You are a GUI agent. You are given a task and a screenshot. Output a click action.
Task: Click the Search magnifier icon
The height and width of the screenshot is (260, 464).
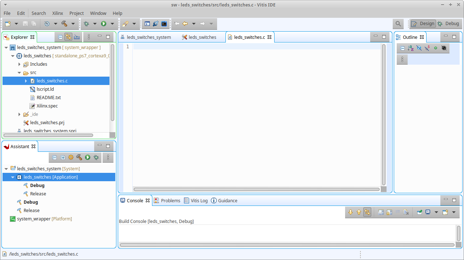point(398,24)
